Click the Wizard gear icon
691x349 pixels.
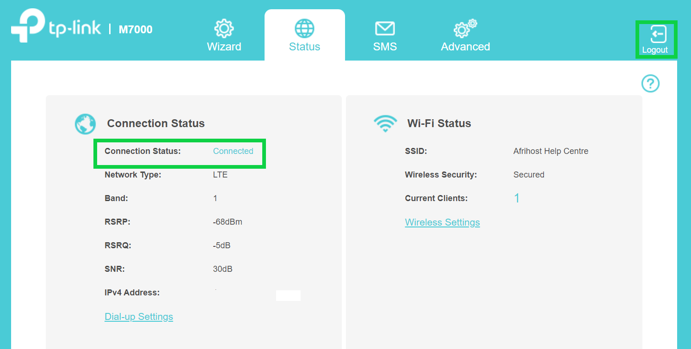point(224,29)
